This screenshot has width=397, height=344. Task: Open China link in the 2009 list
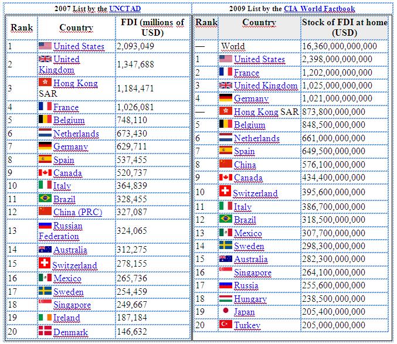coord(245,165)
